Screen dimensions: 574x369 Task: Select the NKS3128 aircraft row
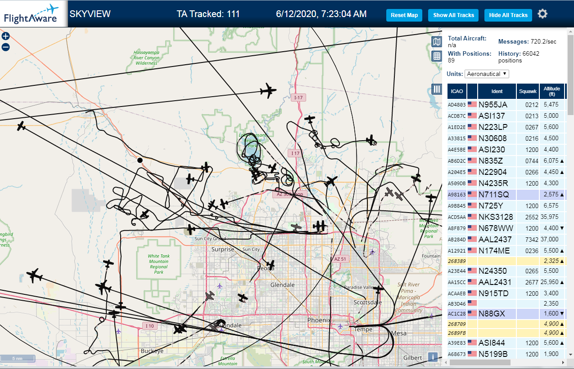tap(506, 217)
